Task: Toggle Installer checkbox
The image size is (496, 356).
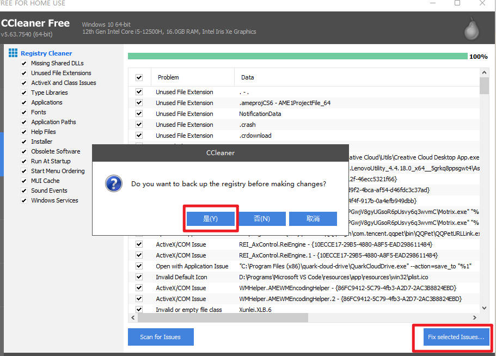Action: pyautogui.click(x=24, y=142)
